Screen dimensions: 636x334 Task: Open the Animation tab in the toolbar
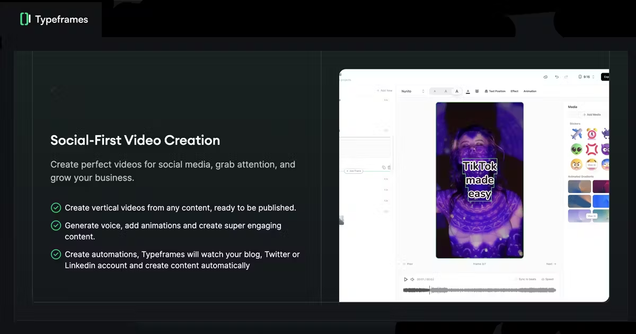530,91
